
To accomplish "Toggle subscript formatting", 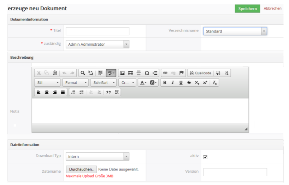I will [x=197, y=83].
